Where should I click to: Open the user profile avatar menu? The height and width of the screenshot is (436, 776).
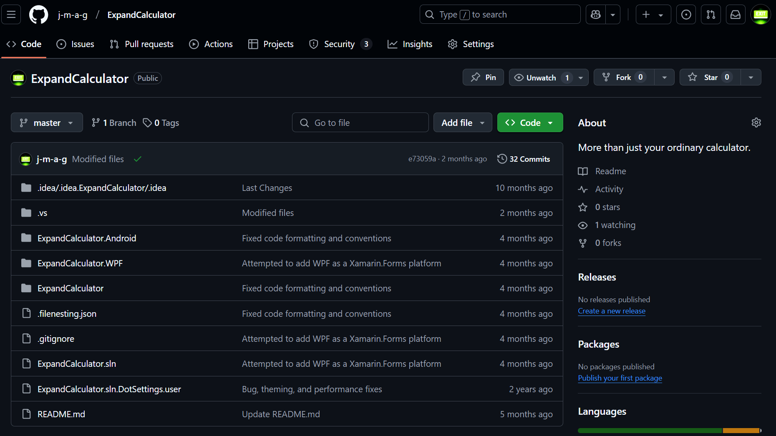point(761,15)
